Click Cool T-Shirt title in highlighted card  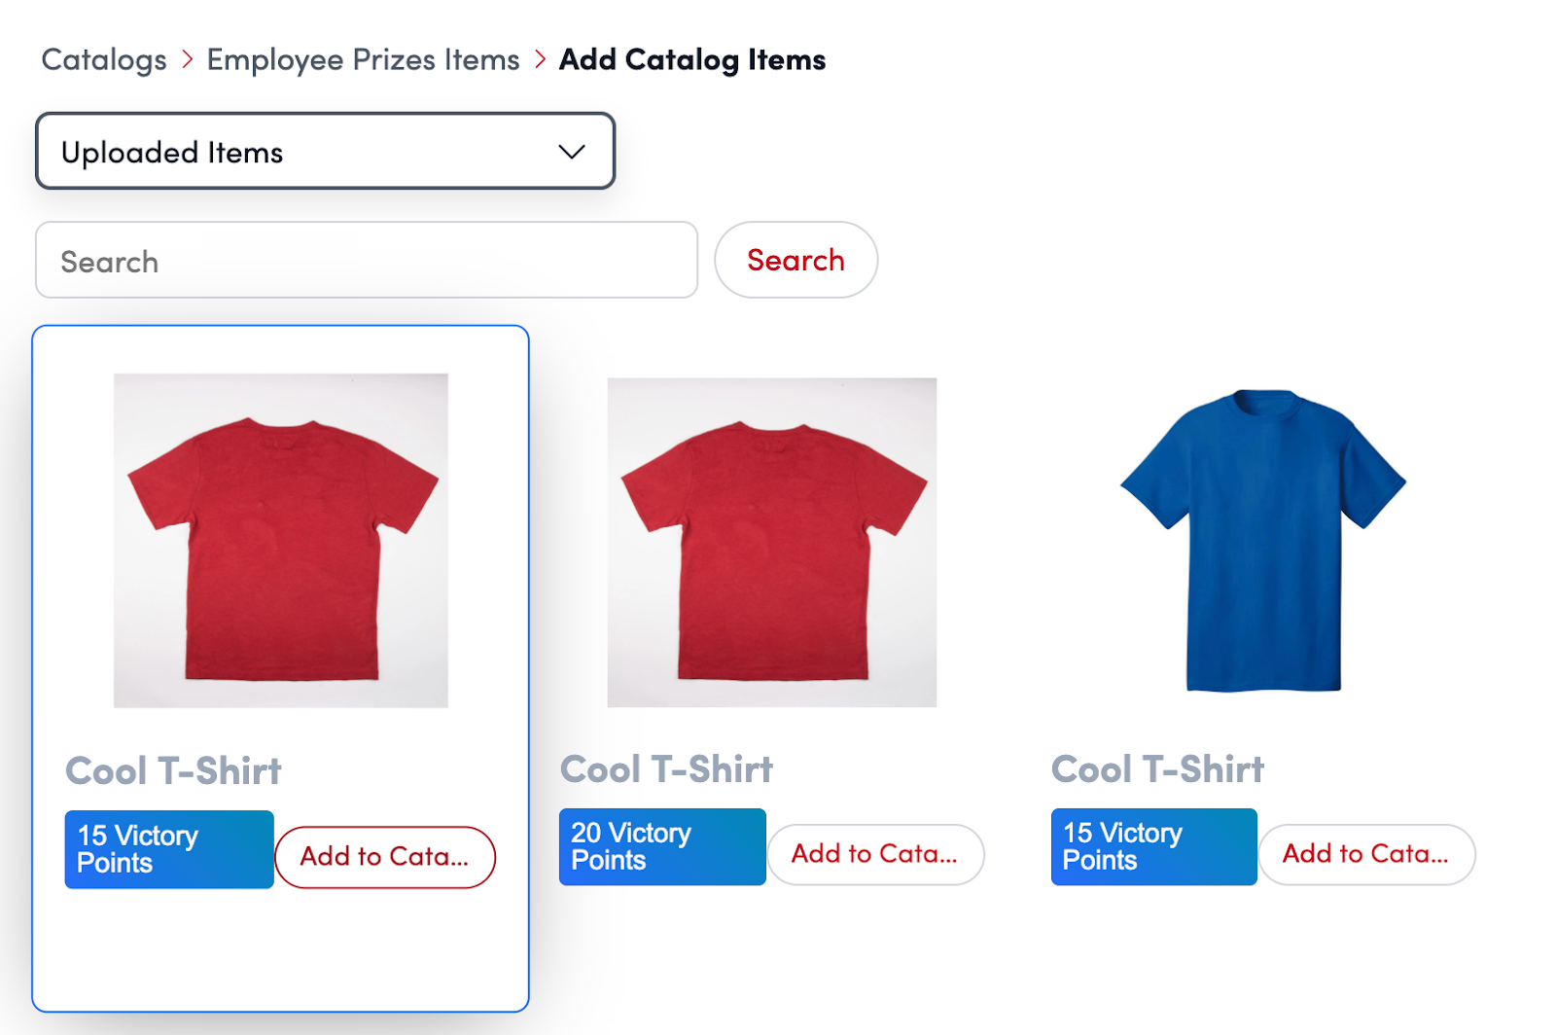173,771
